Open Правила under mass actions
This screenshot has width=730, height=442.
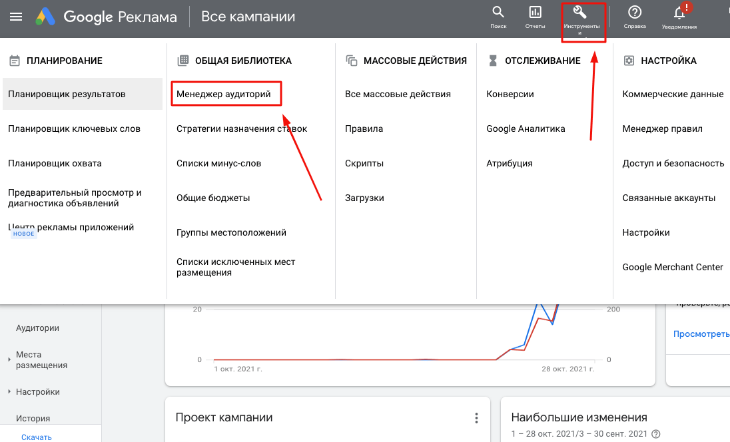pos(364,129)
